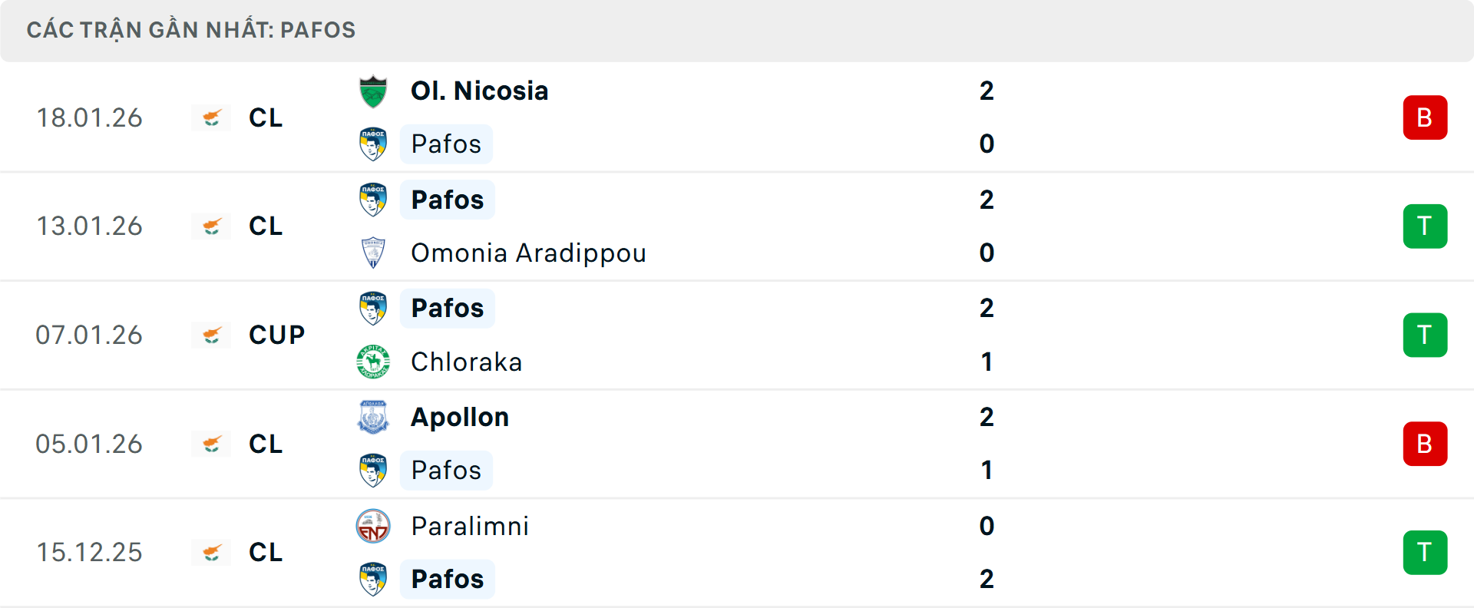The image size is (1474, 608).
Task: Click green T badge for 13.01.26 match
Action: pyautogui.click(x=1425, y=226)
